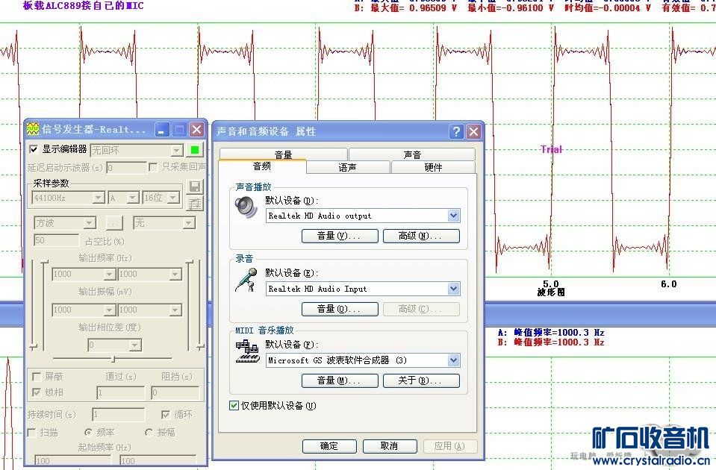Open the 输出相位差 dropdown
The height and width of the screenshot is (470, 716).
tap(134, 345)
